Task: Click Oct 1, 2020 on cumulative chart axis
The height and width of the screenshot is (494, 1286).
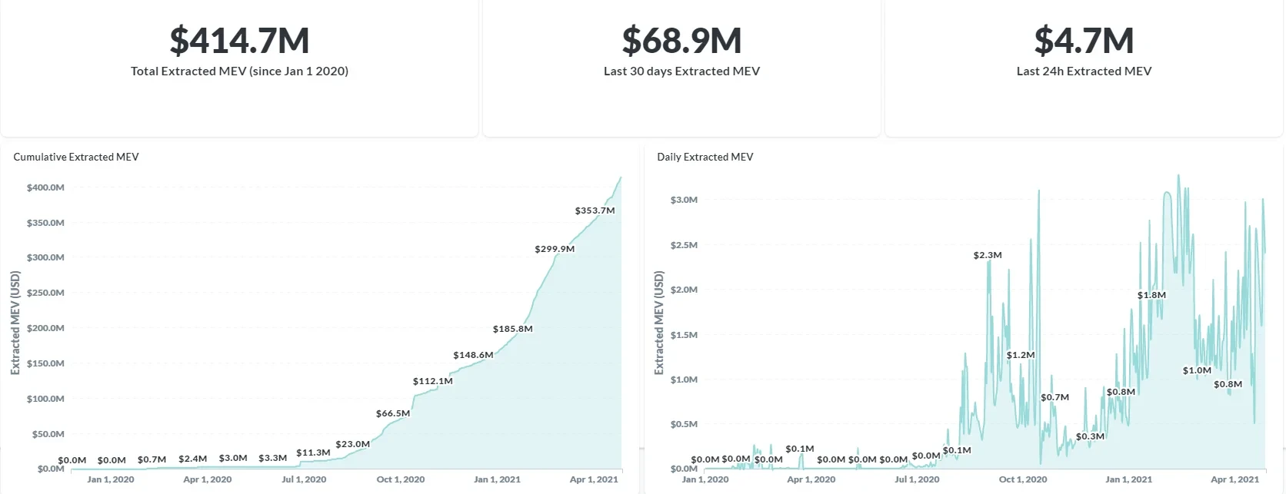Action: 400,479
